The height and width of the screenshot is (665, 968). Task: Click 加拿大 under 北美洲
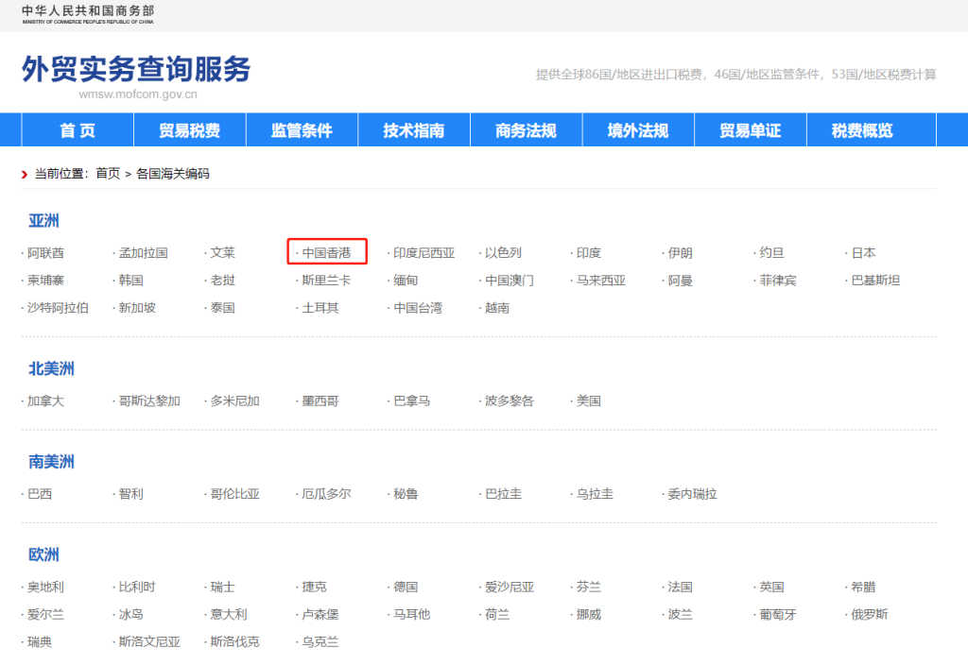(45, 401)
